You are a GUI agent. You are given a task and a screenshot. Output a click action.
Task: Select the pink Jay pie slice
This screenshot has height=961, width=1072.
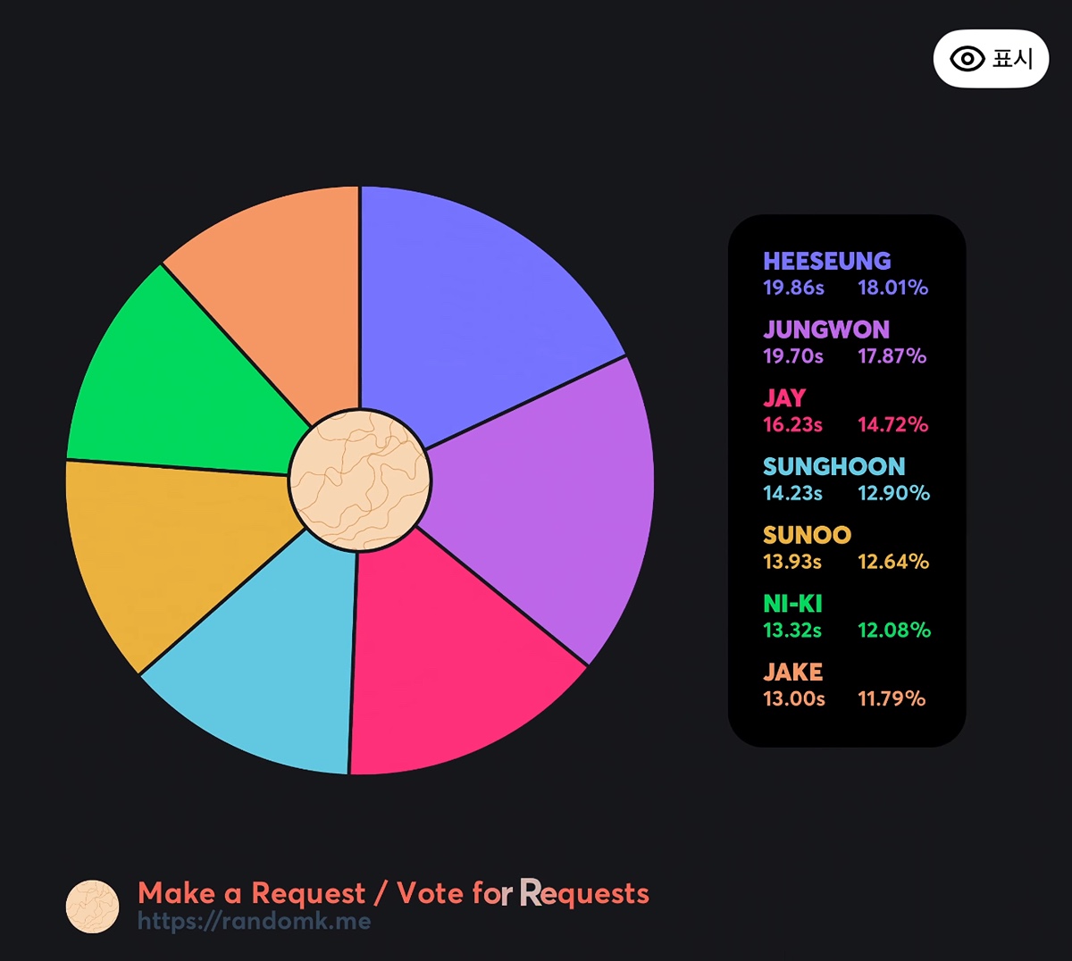456,661
